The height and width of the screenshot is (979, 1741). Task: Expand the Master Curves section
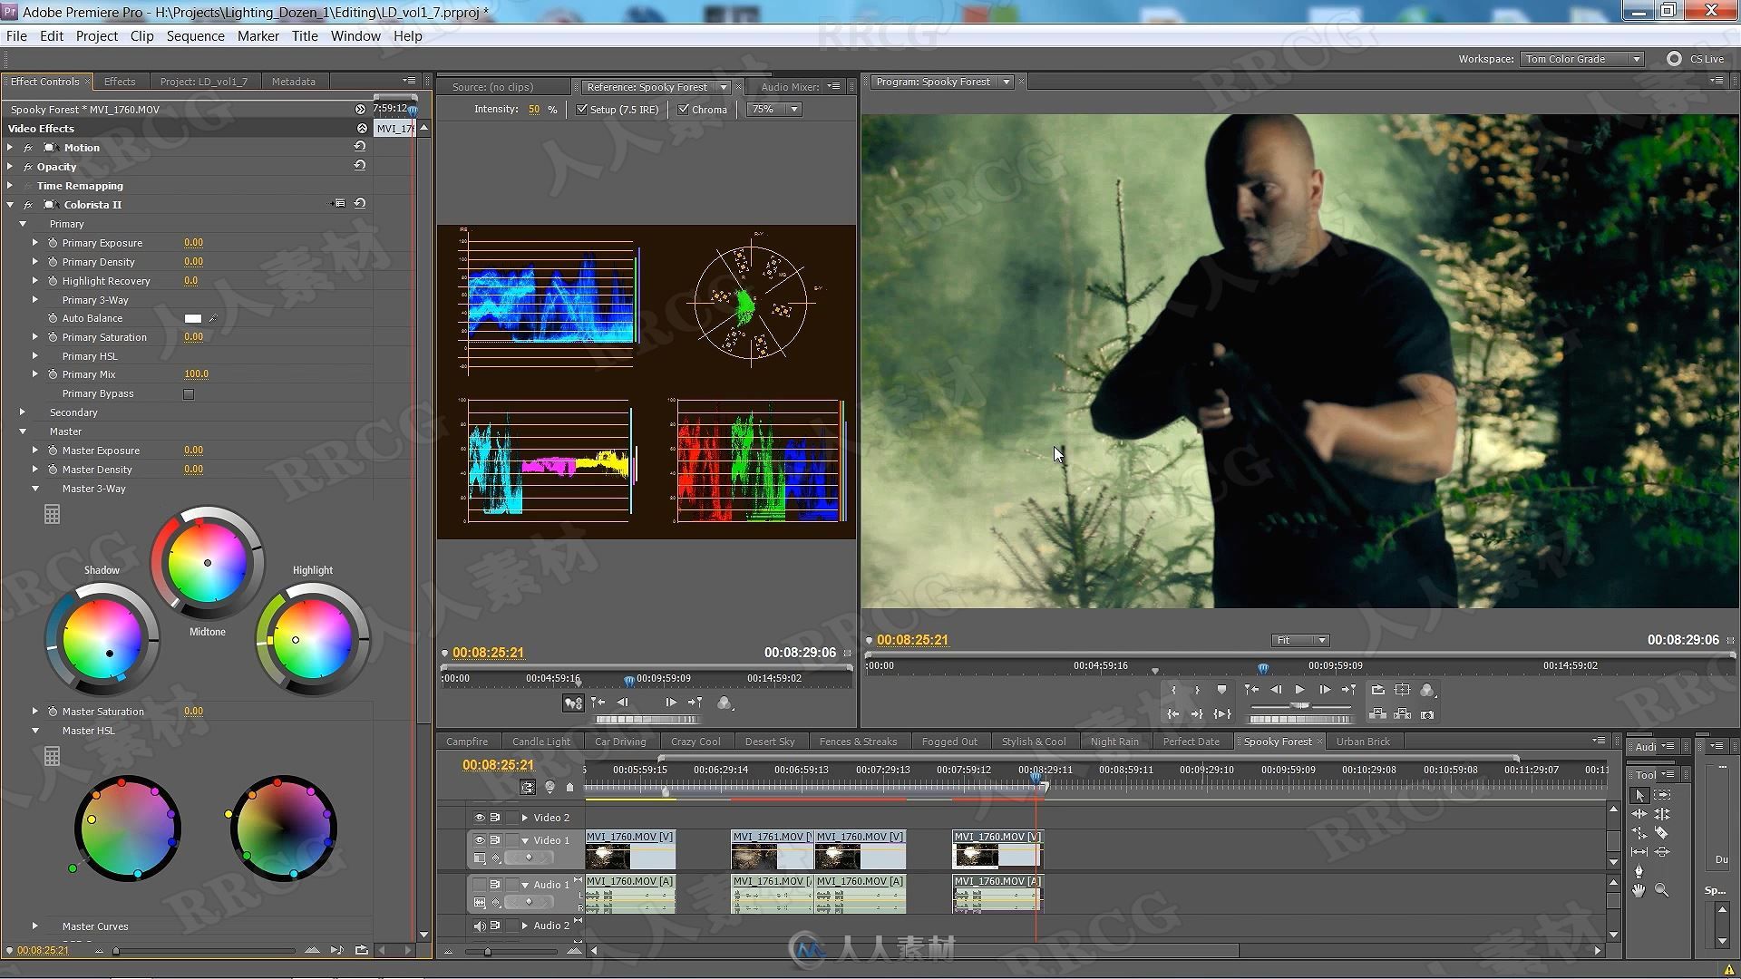34,926
